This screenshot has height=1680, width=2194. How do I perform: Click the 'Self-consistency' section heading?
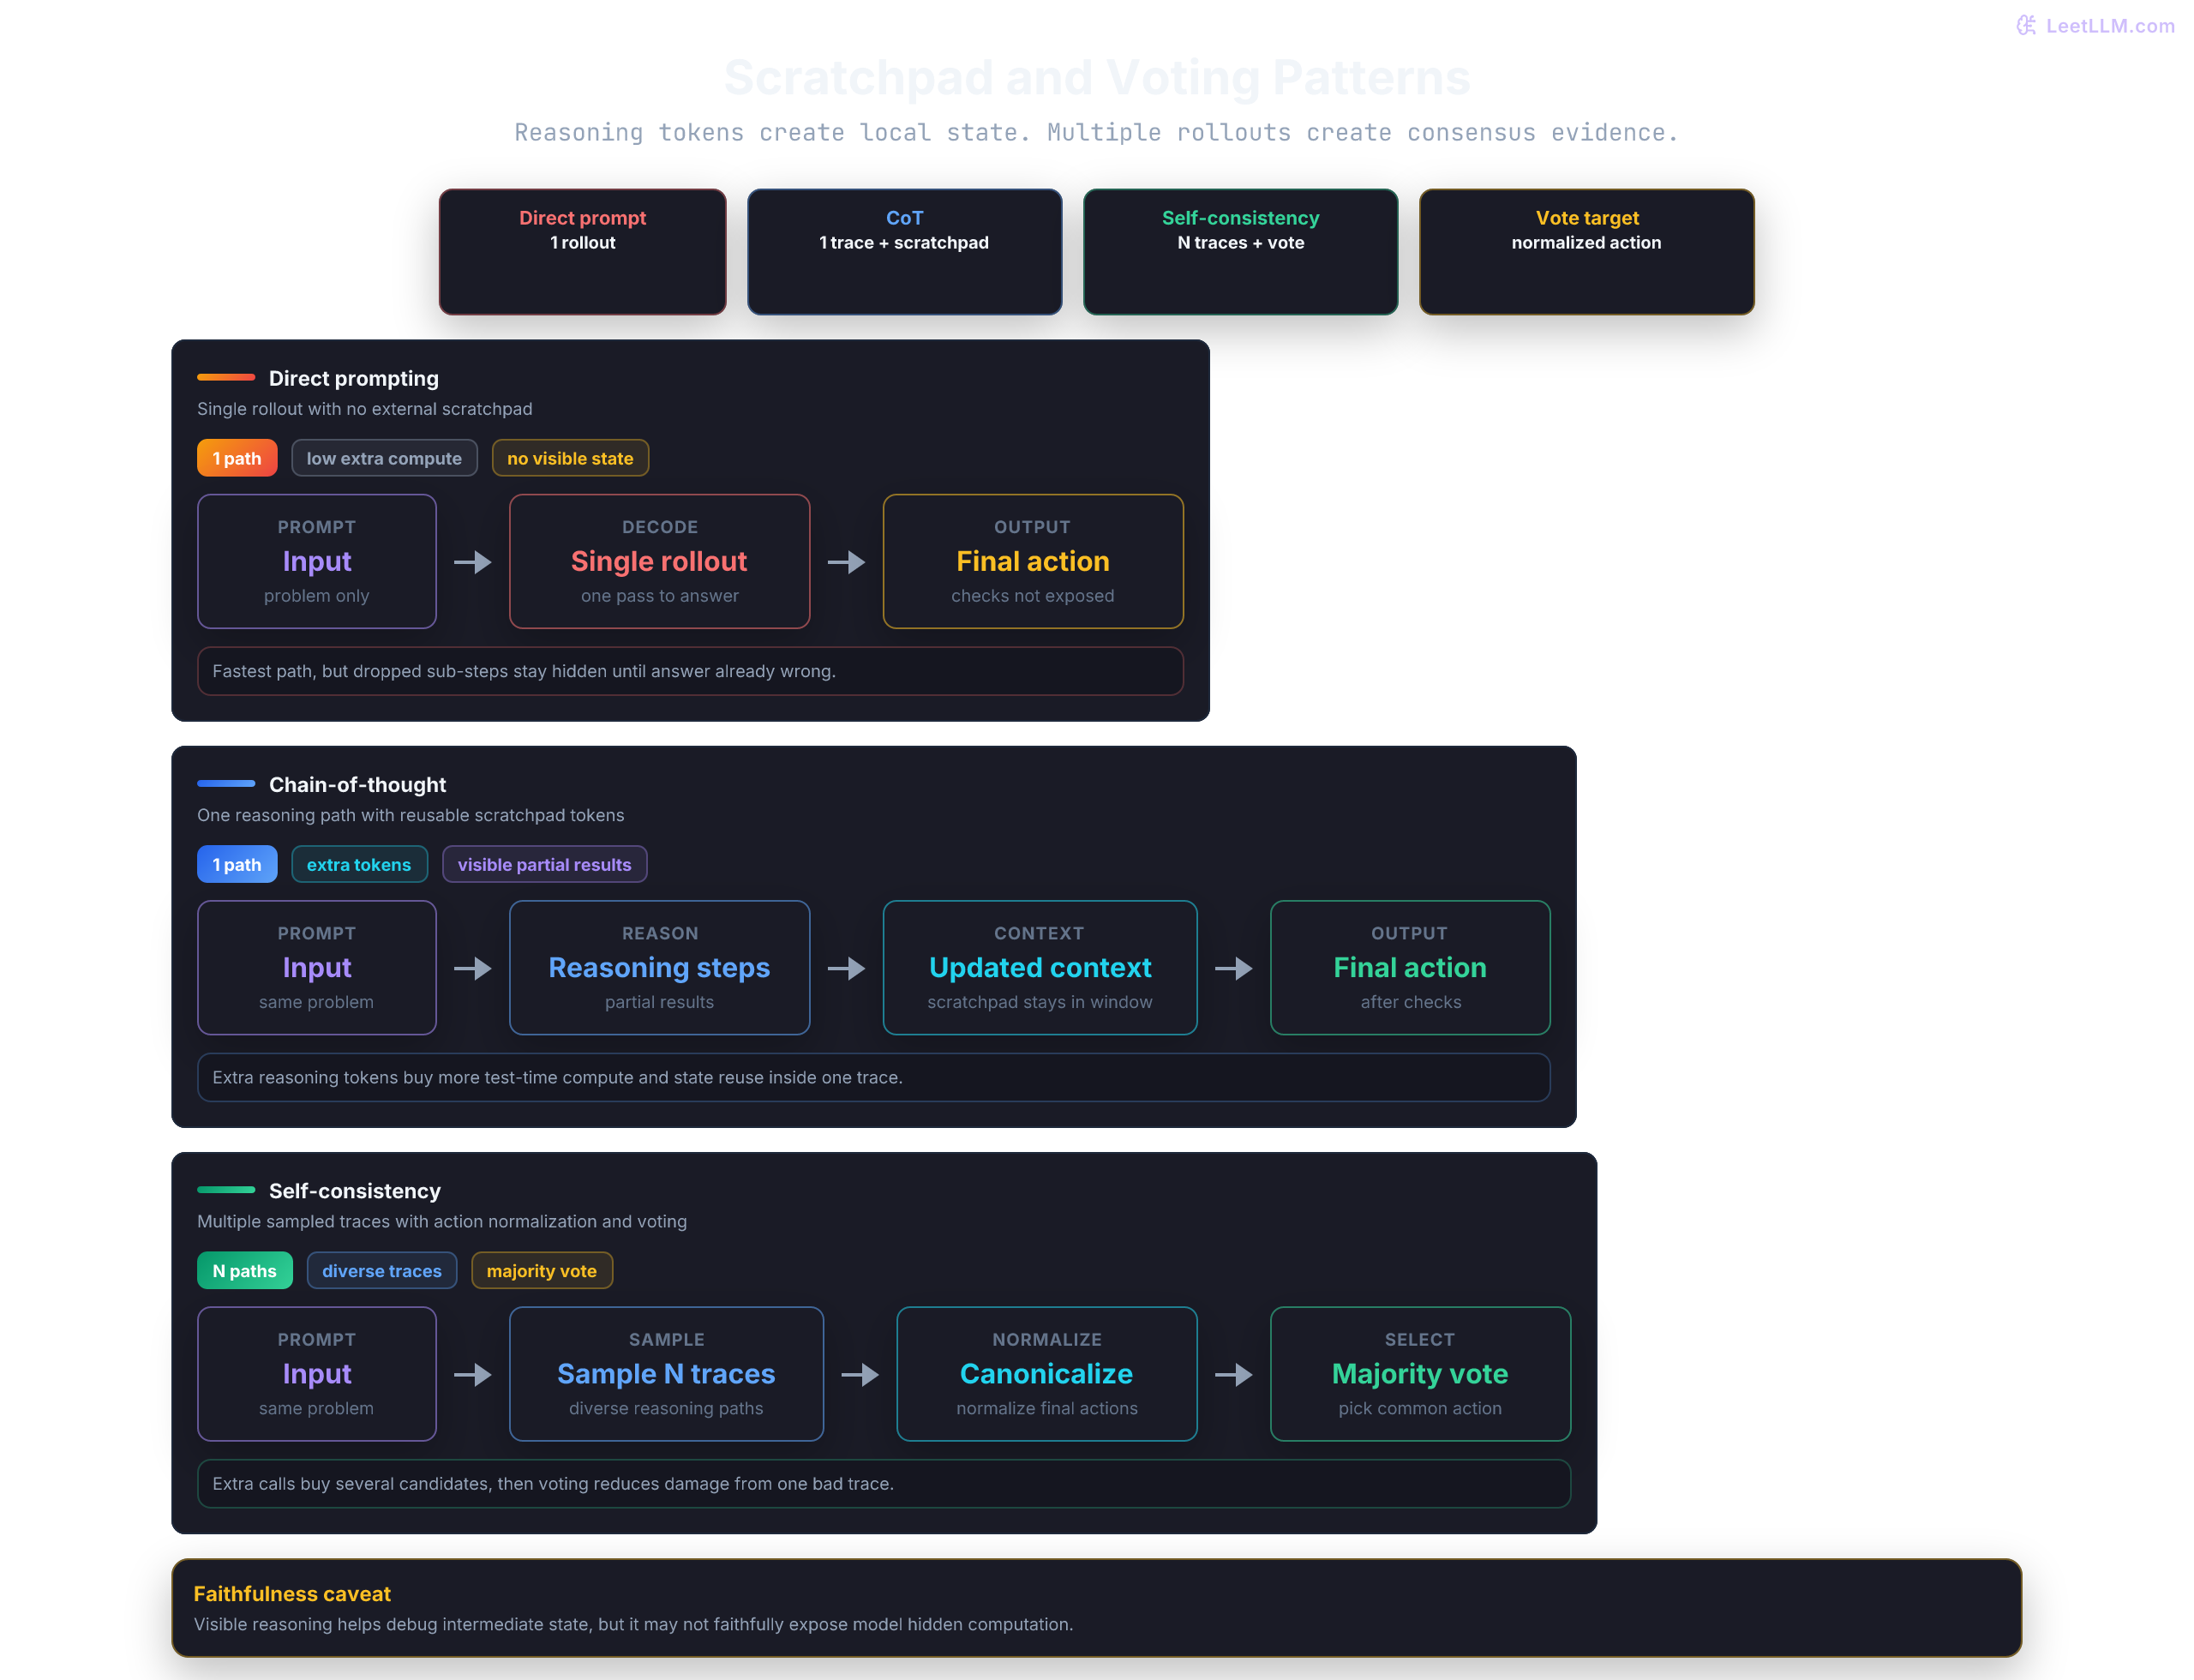click(x=355, y=1190)
